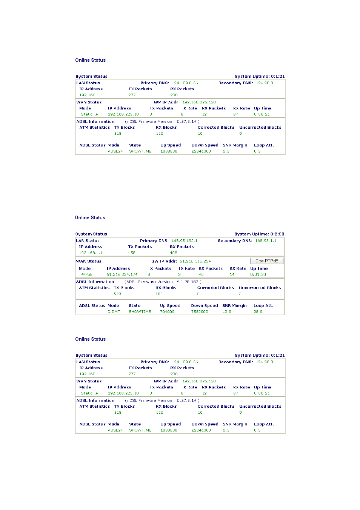
Task: Select the System Uptime 0:2:33 text
Action: (259, 234)
